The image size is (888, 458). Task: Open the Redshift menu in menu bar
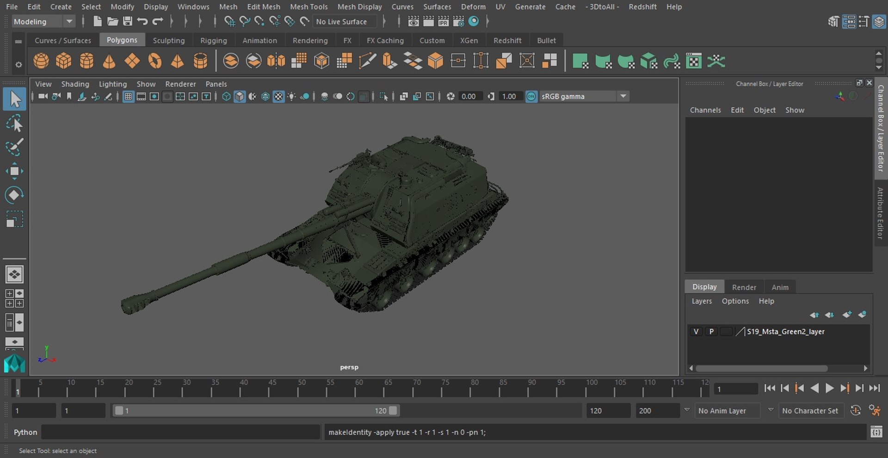pos(642,7)
